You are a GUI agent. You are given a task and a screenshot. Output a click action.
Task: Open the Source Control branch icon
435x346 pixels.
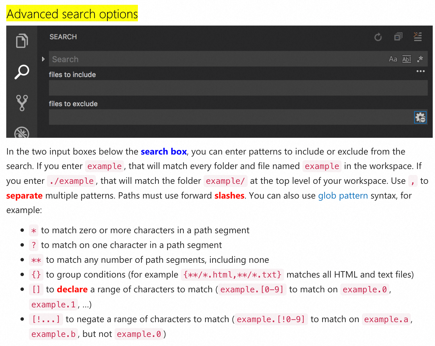point(22,103)
